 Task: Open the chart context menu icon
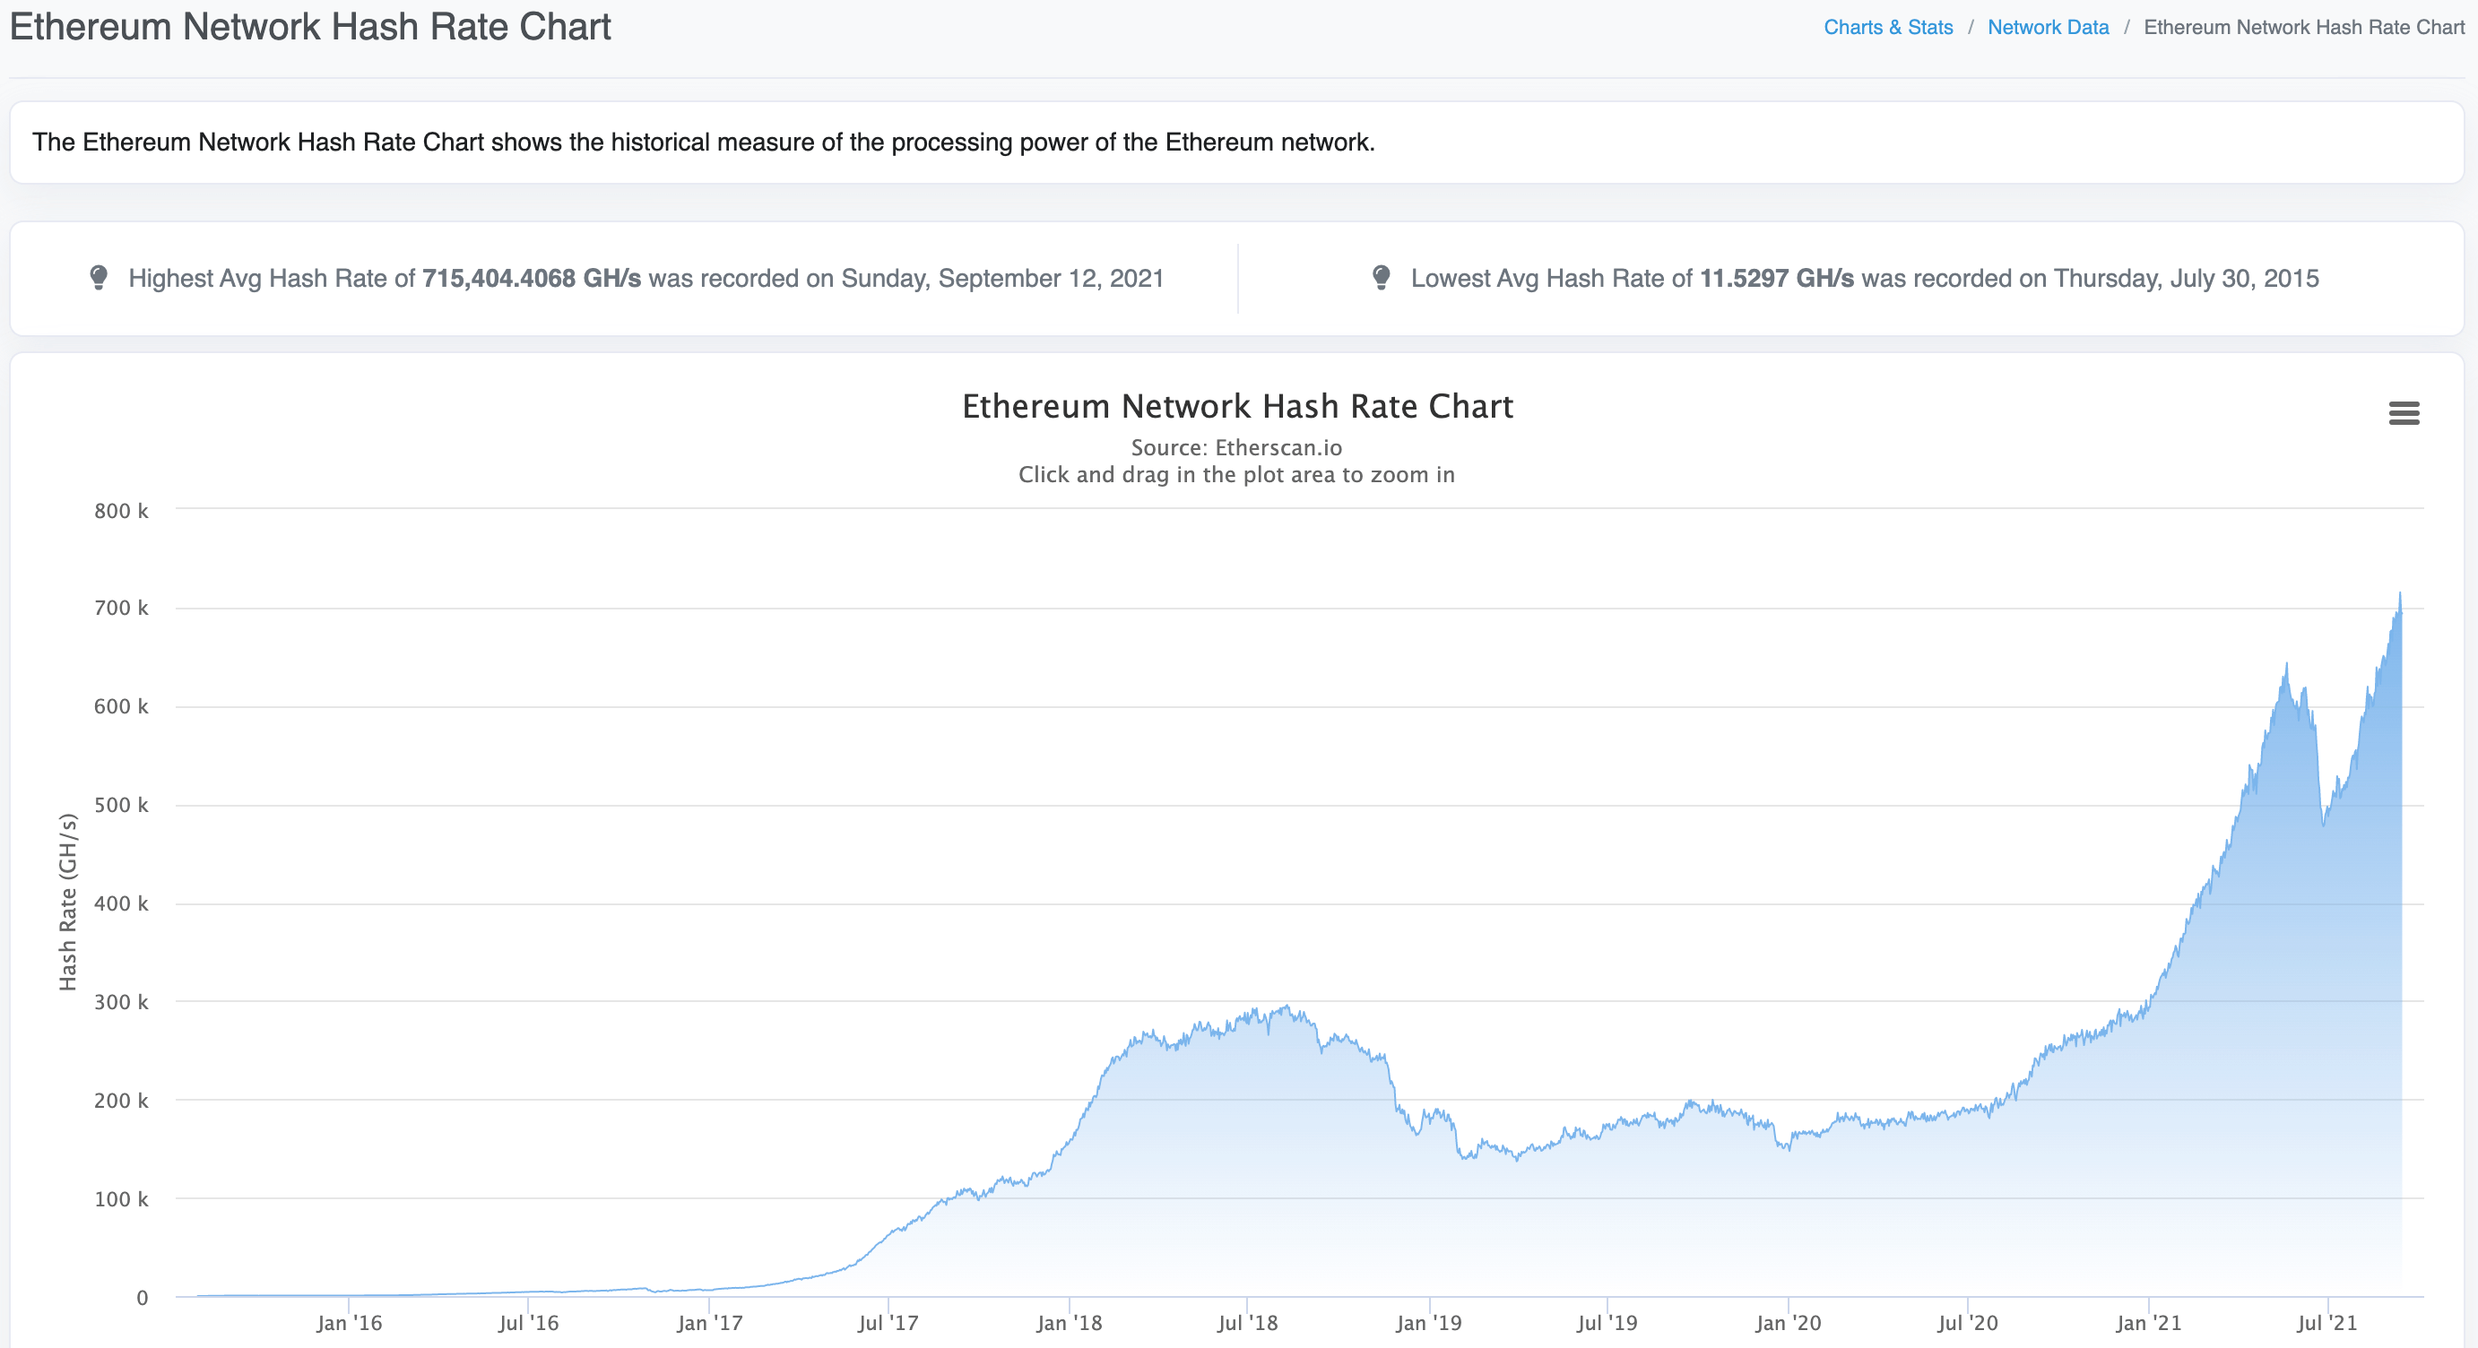click(2404, 413)
